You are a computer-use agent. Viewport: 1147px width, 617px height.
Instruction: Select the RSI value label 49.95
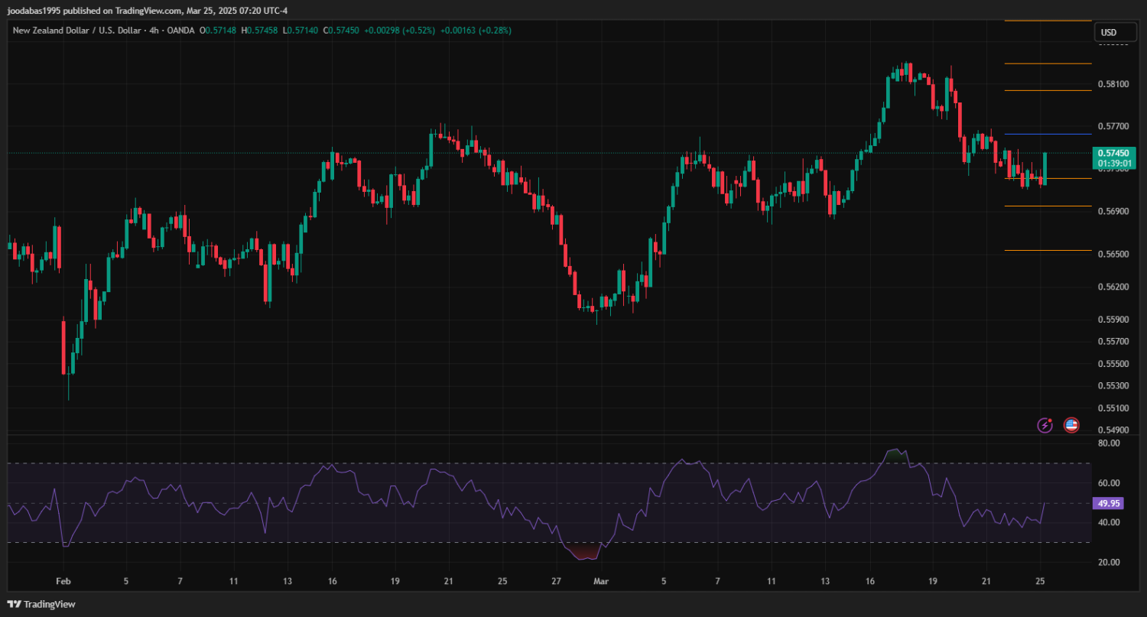click(1109, 504)
